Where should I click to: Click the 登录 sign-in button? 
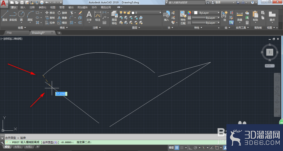pyautogui.click(x=218, y=3)
